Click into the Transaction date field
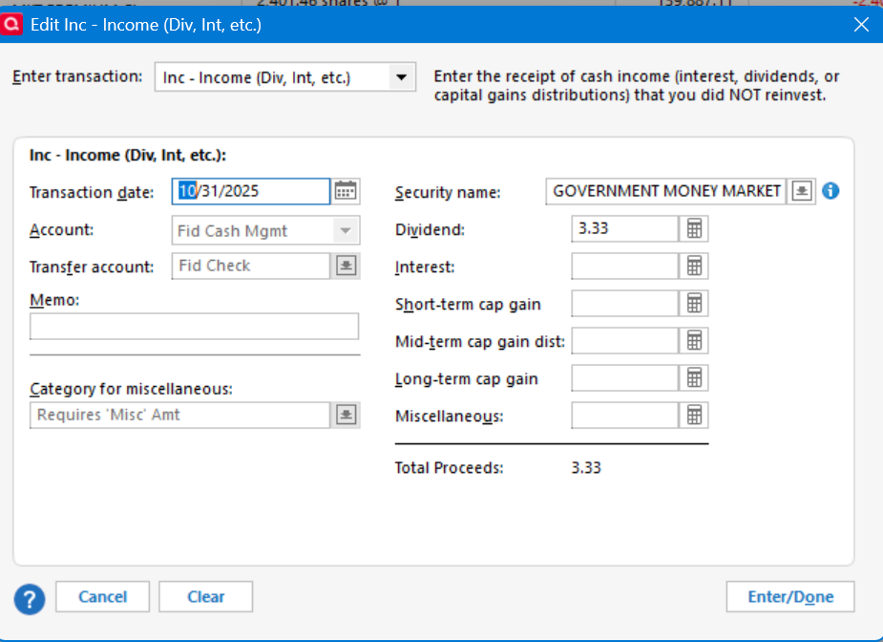Screen dimensions: 883x642 (251, 191)
